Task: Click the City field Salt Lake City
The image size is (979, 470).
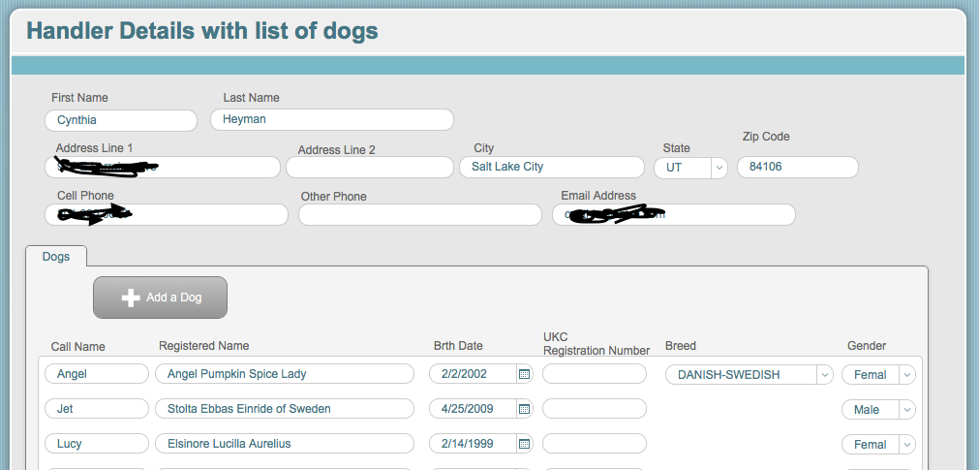Action: coord(552,167)
